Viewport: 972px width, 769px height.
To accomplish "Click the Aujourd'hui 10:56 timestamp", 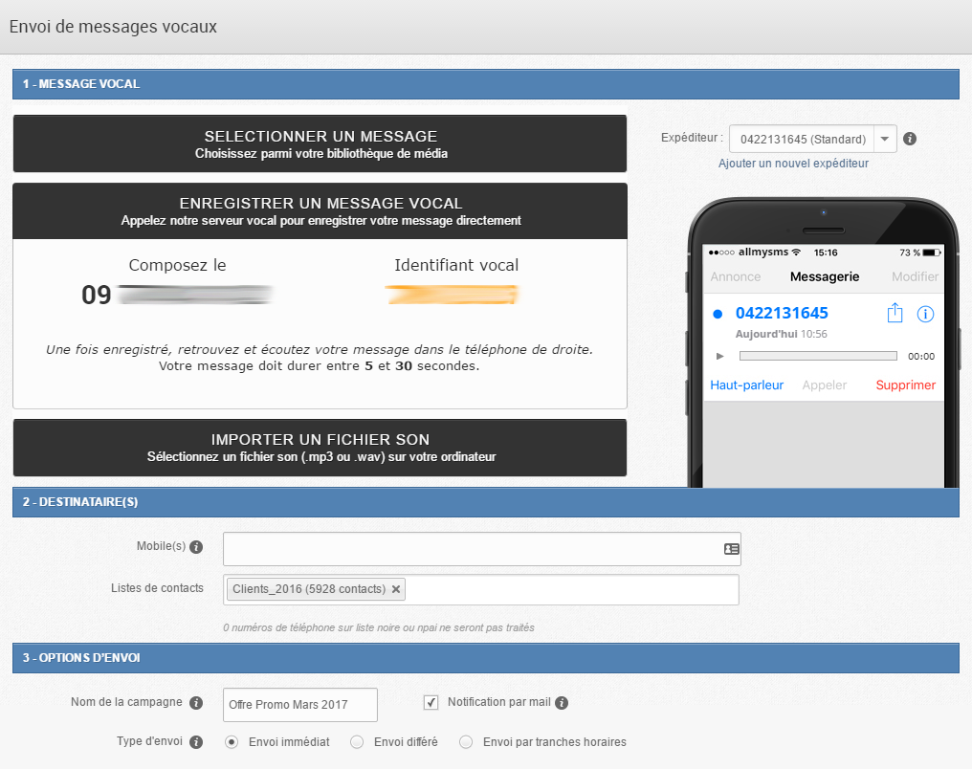I will coord(781,334).
